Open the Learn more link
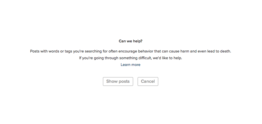This screenshot has width=262, height=124. [131, 65]
